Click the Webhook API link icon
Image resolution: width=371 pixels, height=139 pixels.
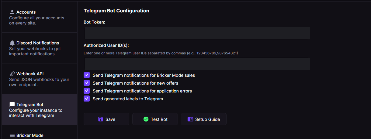click(12, 74)
